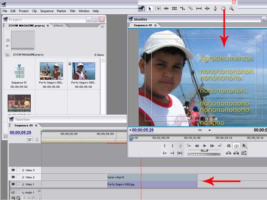The image size is (267, 200).
Task: Mute the Audio 1 track speaker icon
Action: coord(13,193)
